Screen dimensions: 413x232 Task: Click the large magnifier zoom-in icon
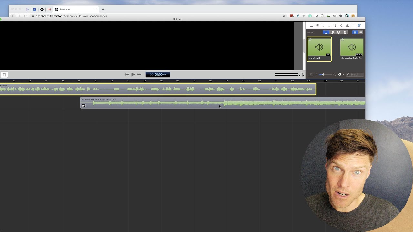point(334,74)
